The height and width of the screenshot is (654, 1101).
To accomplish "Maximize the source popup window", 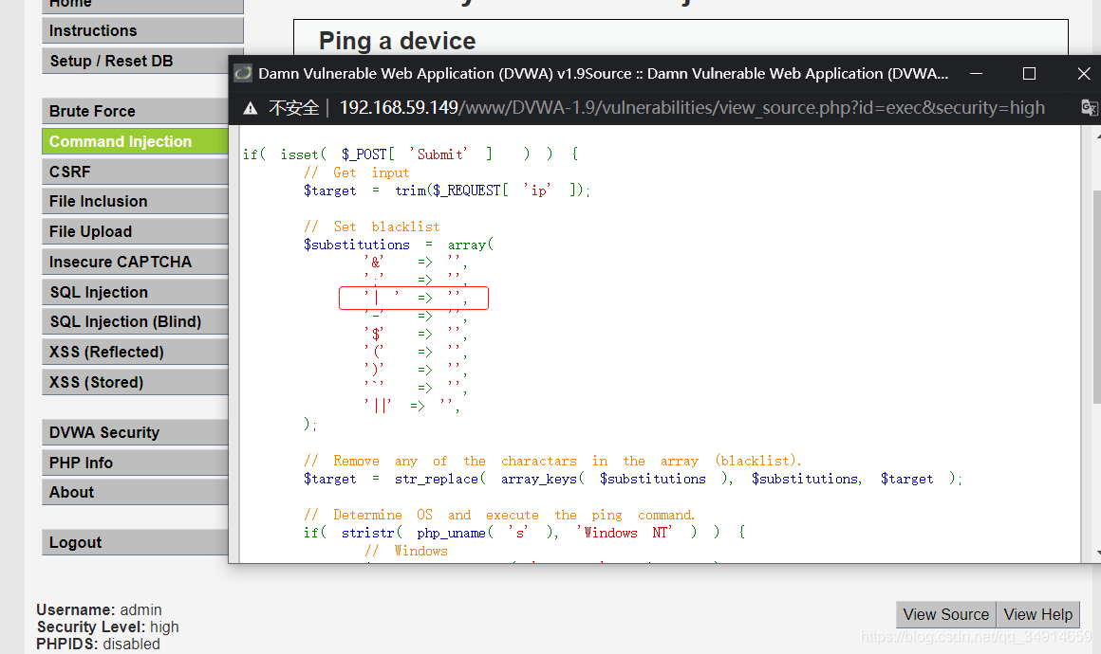I will click(1030, 74).
